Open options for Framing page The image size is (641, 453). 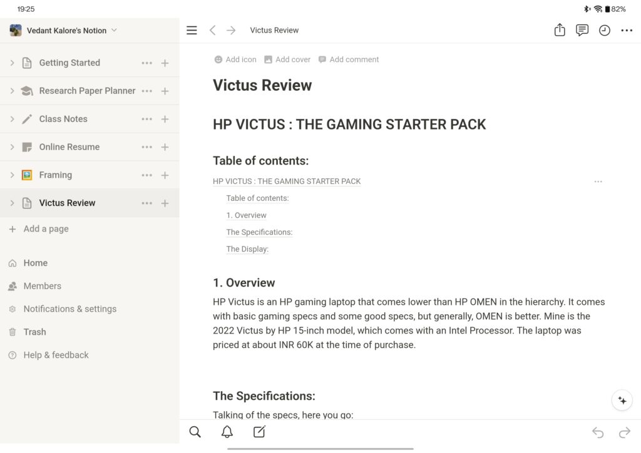click(x=146, y=175)
